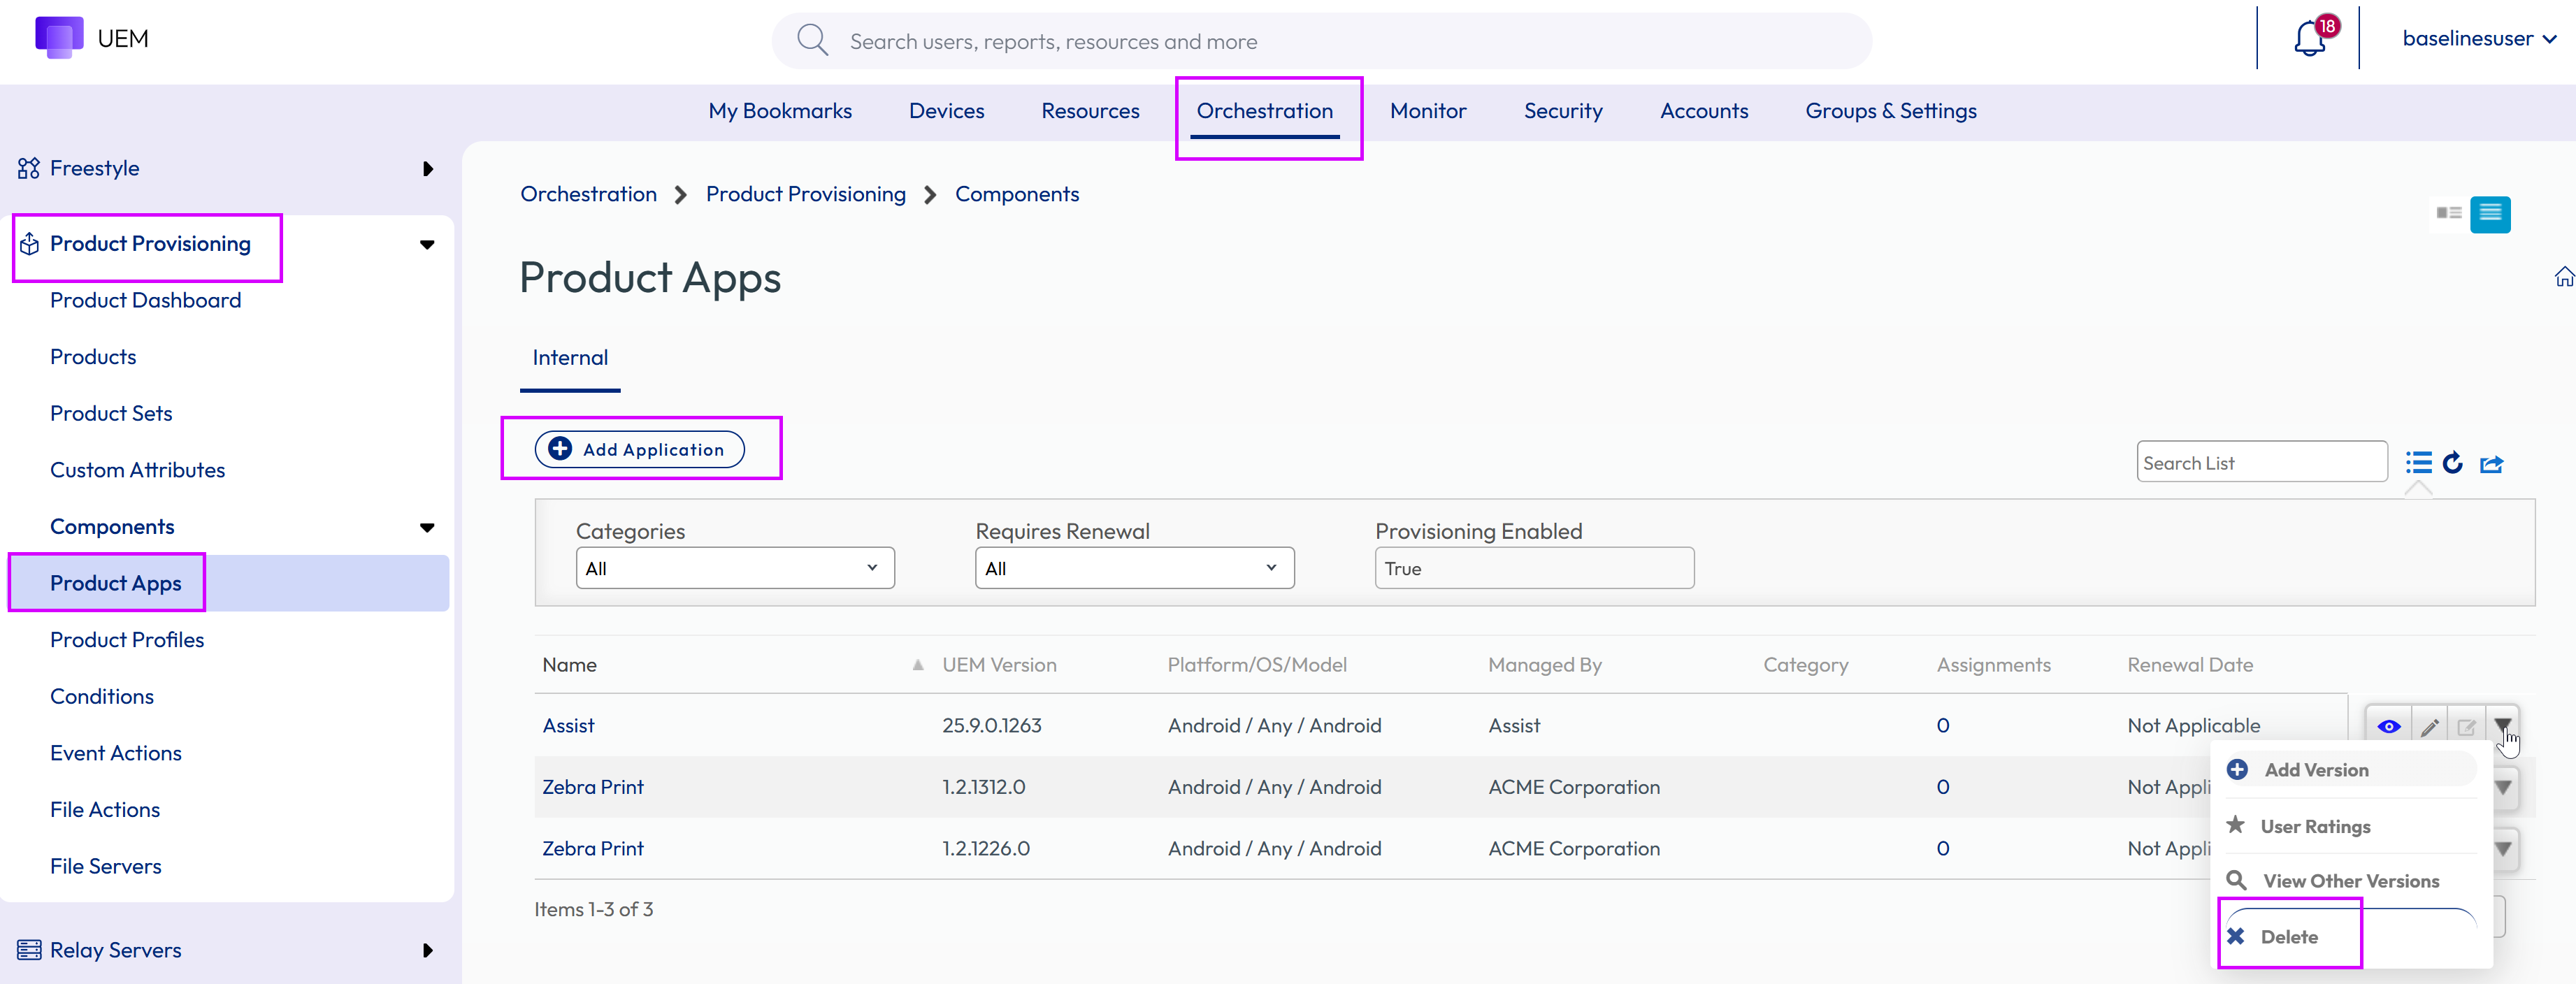The width and height of the screenshot is (2576, 984).
Task: Click the edit assignment icon for Assist
Action: pos(2466,727)
